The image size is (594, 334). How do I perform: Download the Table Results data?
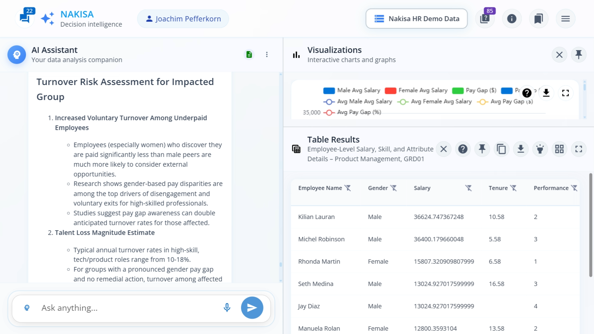521,149
